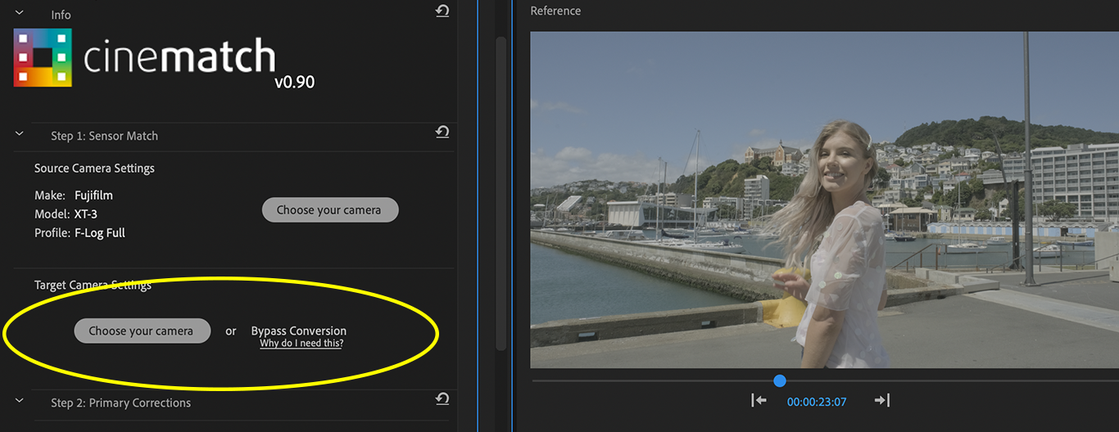Click the blue playhead on the Reference scrubber
Image resolution: width=1119 pixels, height=432 pixels.
780,380
